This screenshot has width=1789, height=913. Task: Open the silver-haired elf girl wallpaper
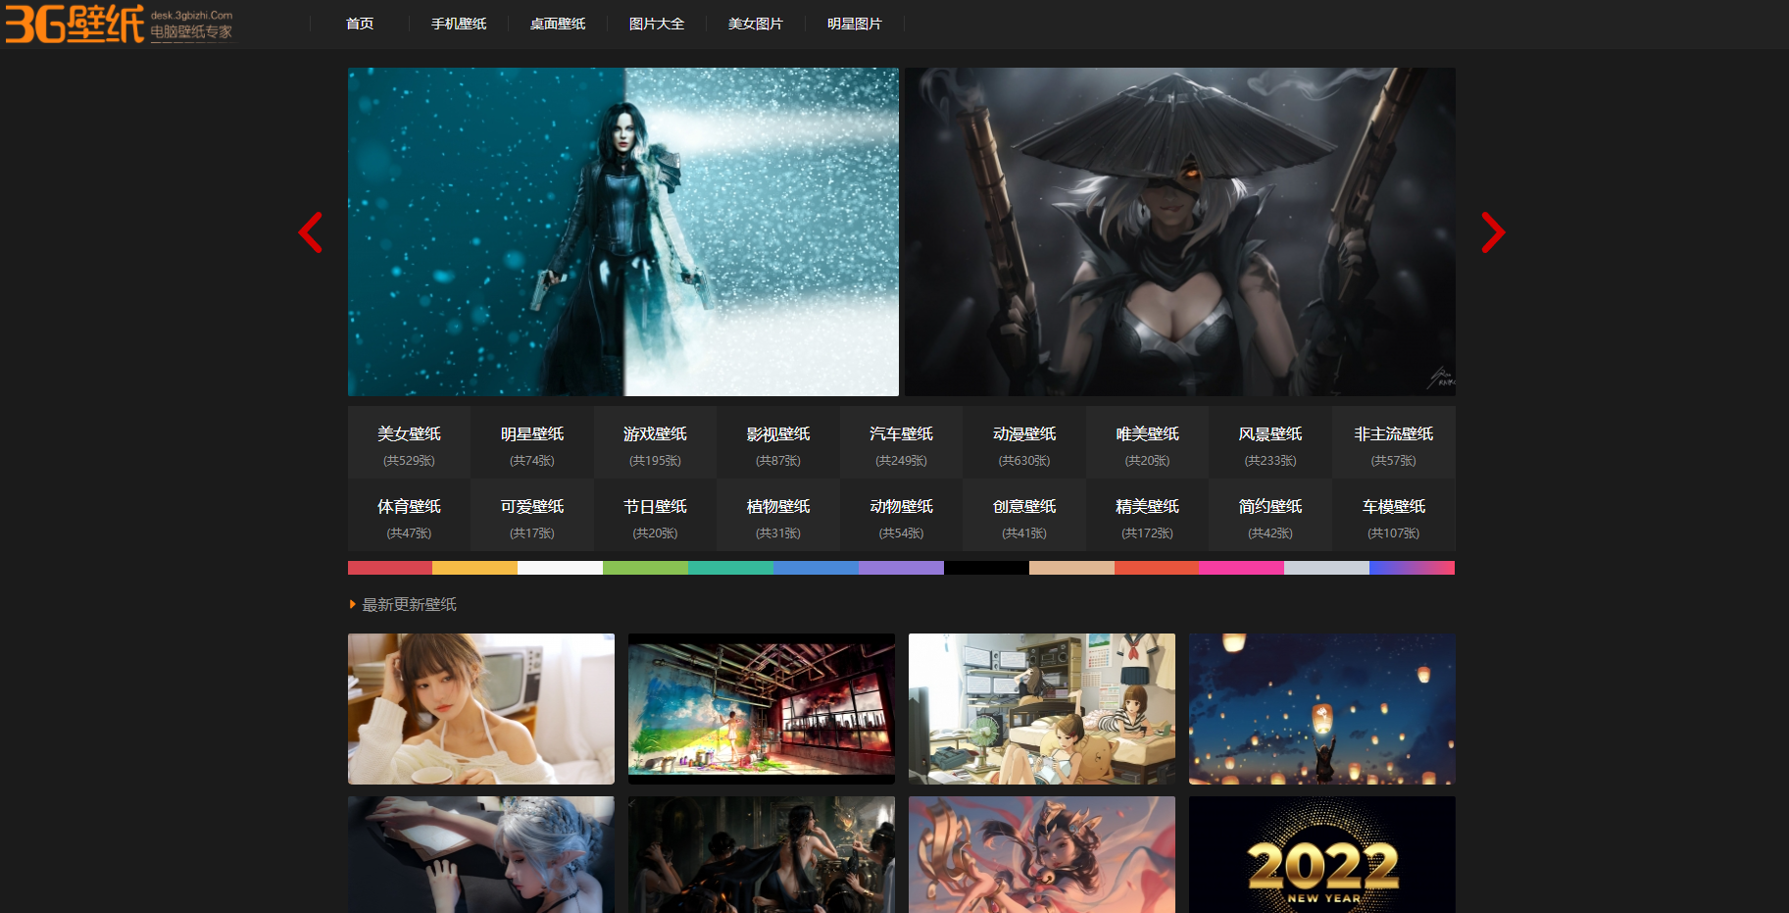coord(481,855)
